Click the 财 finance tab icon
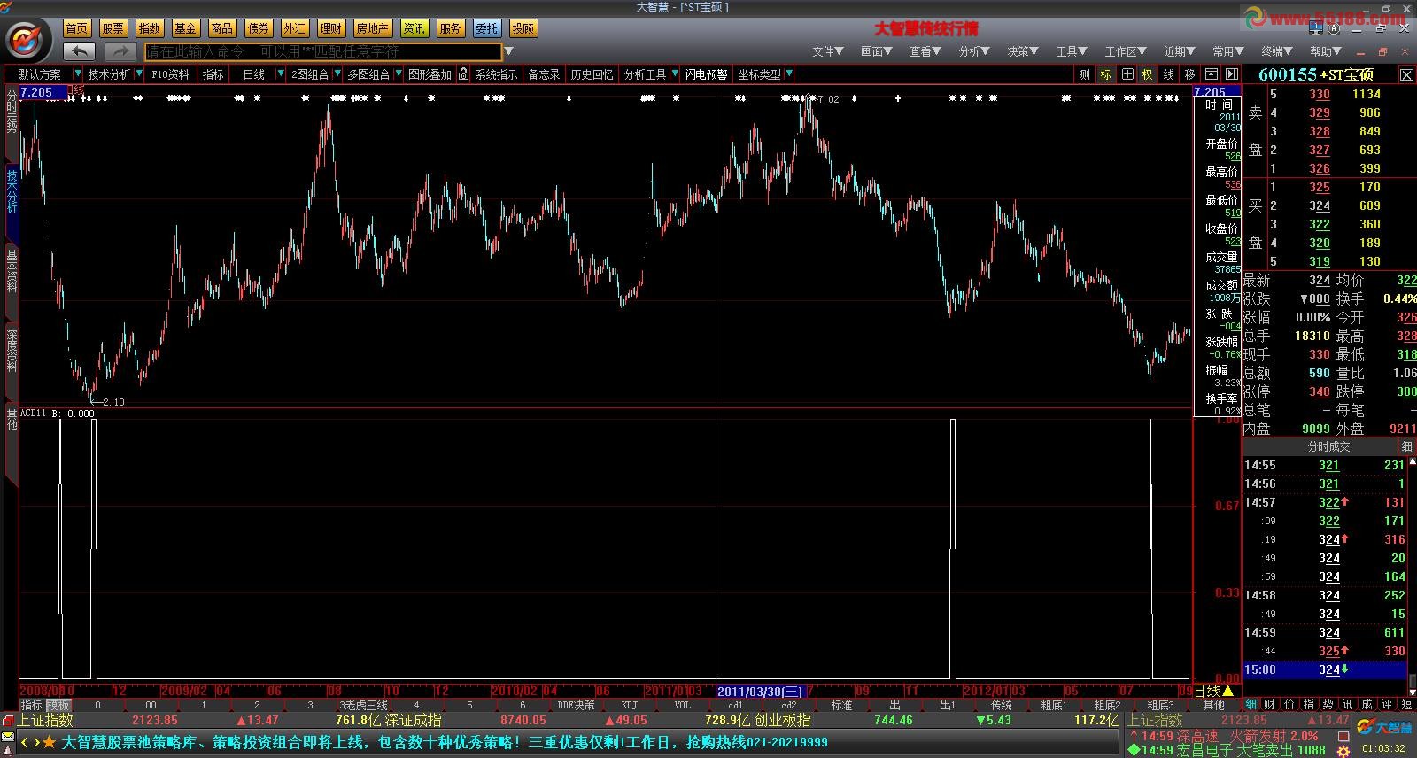Image resolution: width=1417 pixels, height=758 pixels. (x=1270, y=705)
